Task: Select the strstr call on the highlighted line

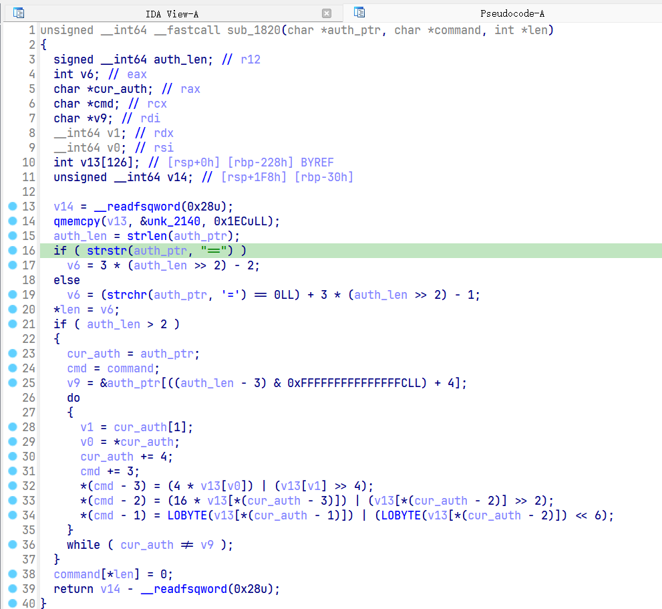Action: [x=110, y=250]
